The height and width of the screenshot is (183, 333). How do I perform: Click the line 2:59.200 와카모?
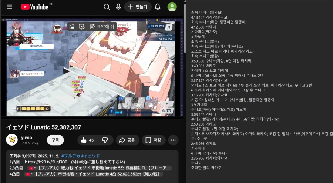tap(203, 124)
